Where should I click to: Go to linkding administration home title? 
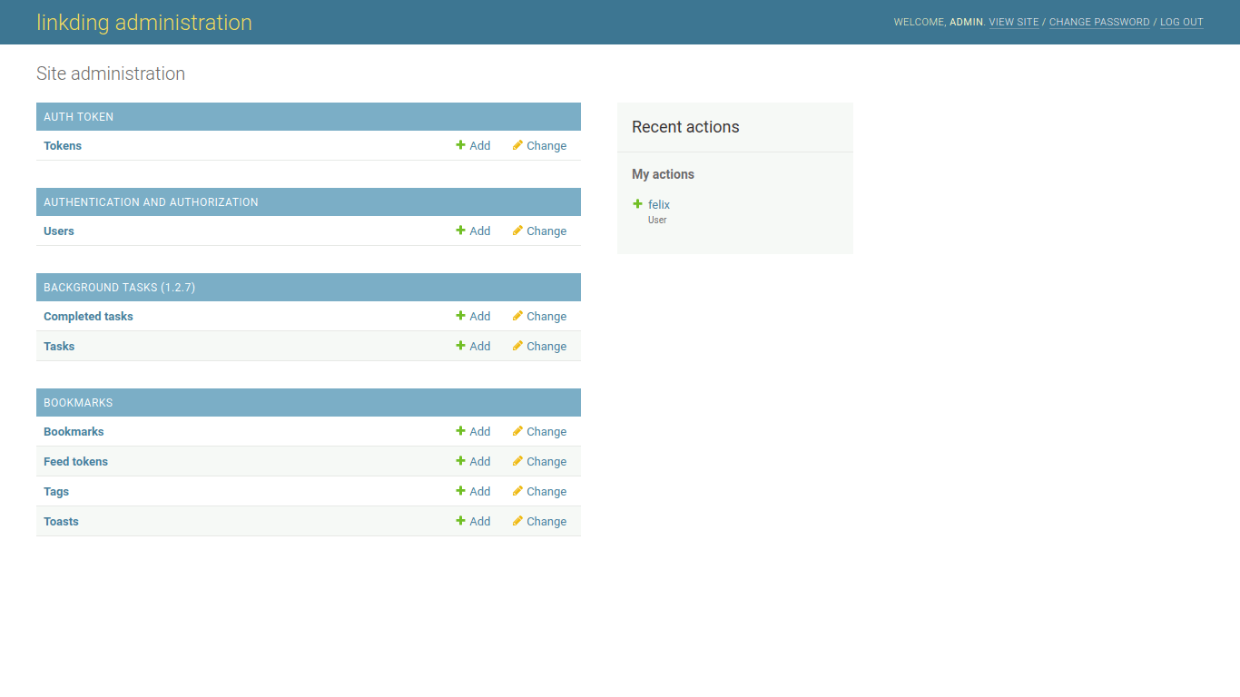click(144, 23)
